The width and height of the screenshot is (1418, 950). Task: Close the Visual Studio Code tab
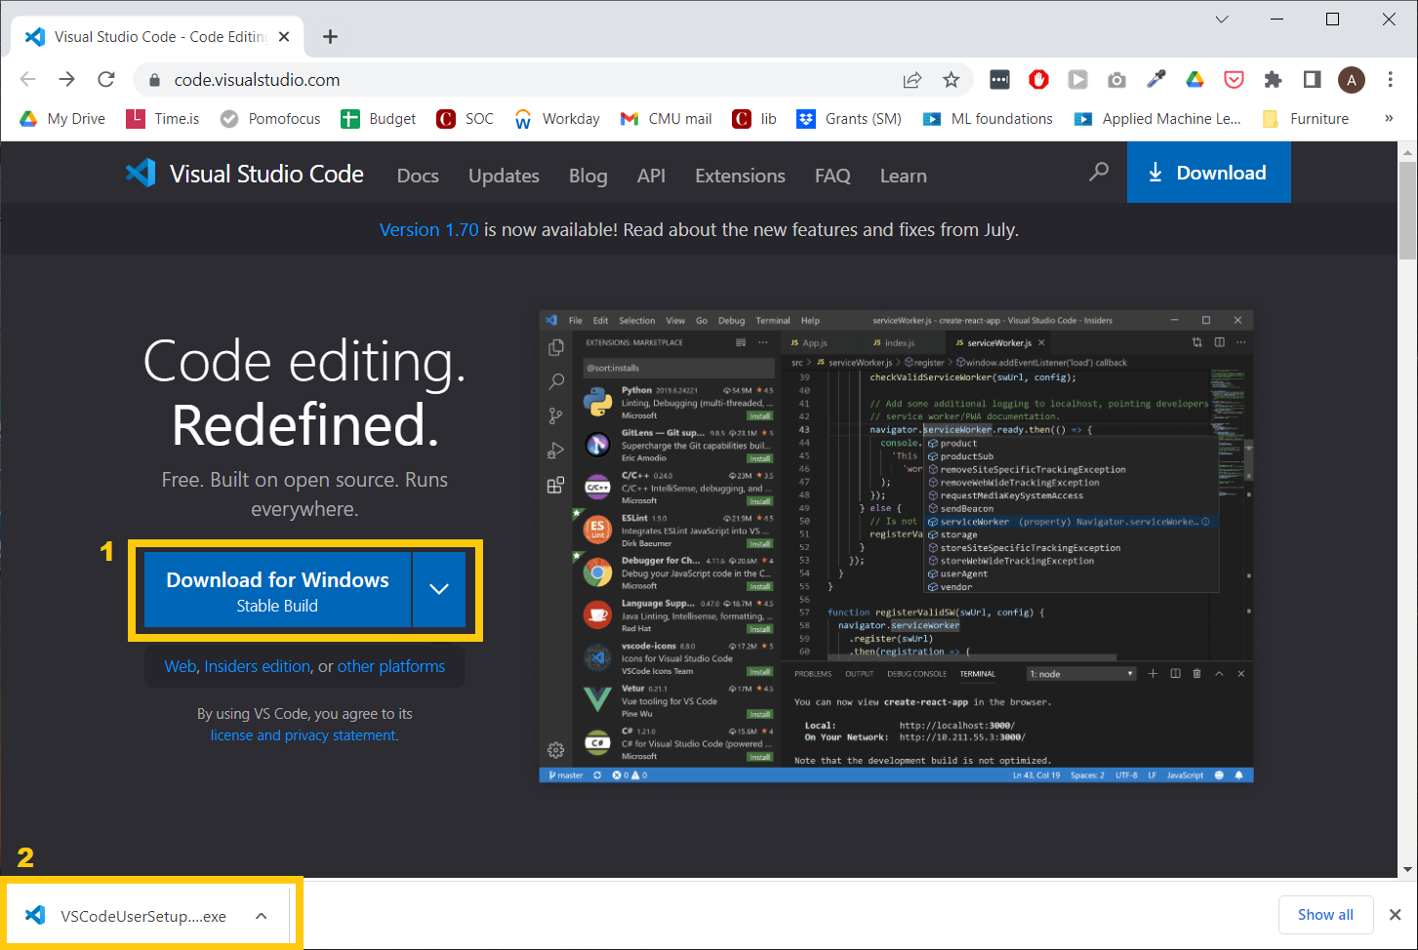(x=284, y=37)
